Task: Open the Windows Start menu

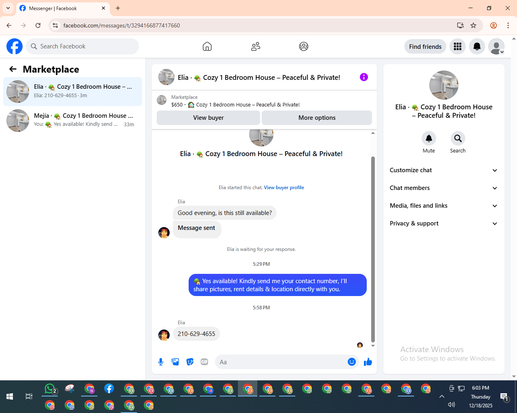Action: pyautogui.click(x=10, y=396)
